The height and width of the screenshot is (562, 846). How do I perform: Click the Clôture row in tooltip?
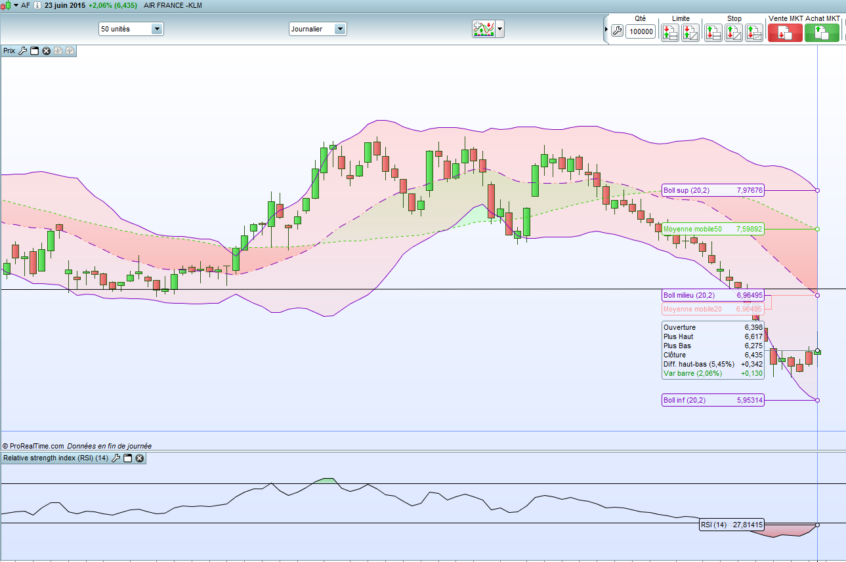coord(713,355)
